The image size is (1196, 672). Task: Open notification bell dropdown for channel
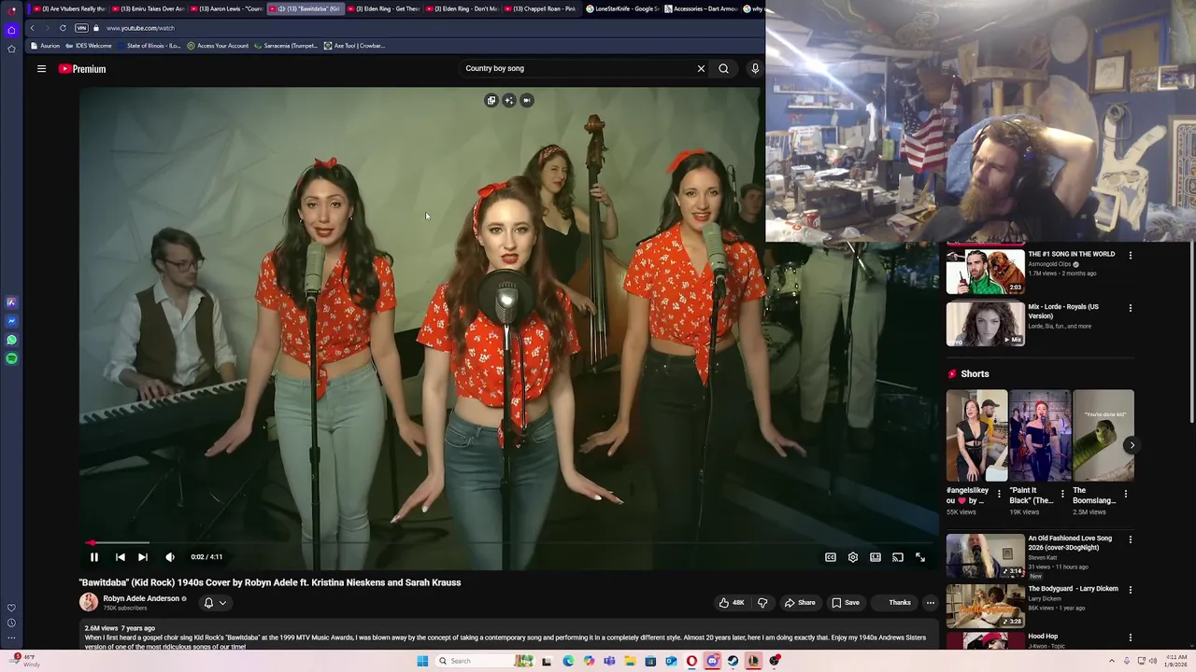pos(215,603)
